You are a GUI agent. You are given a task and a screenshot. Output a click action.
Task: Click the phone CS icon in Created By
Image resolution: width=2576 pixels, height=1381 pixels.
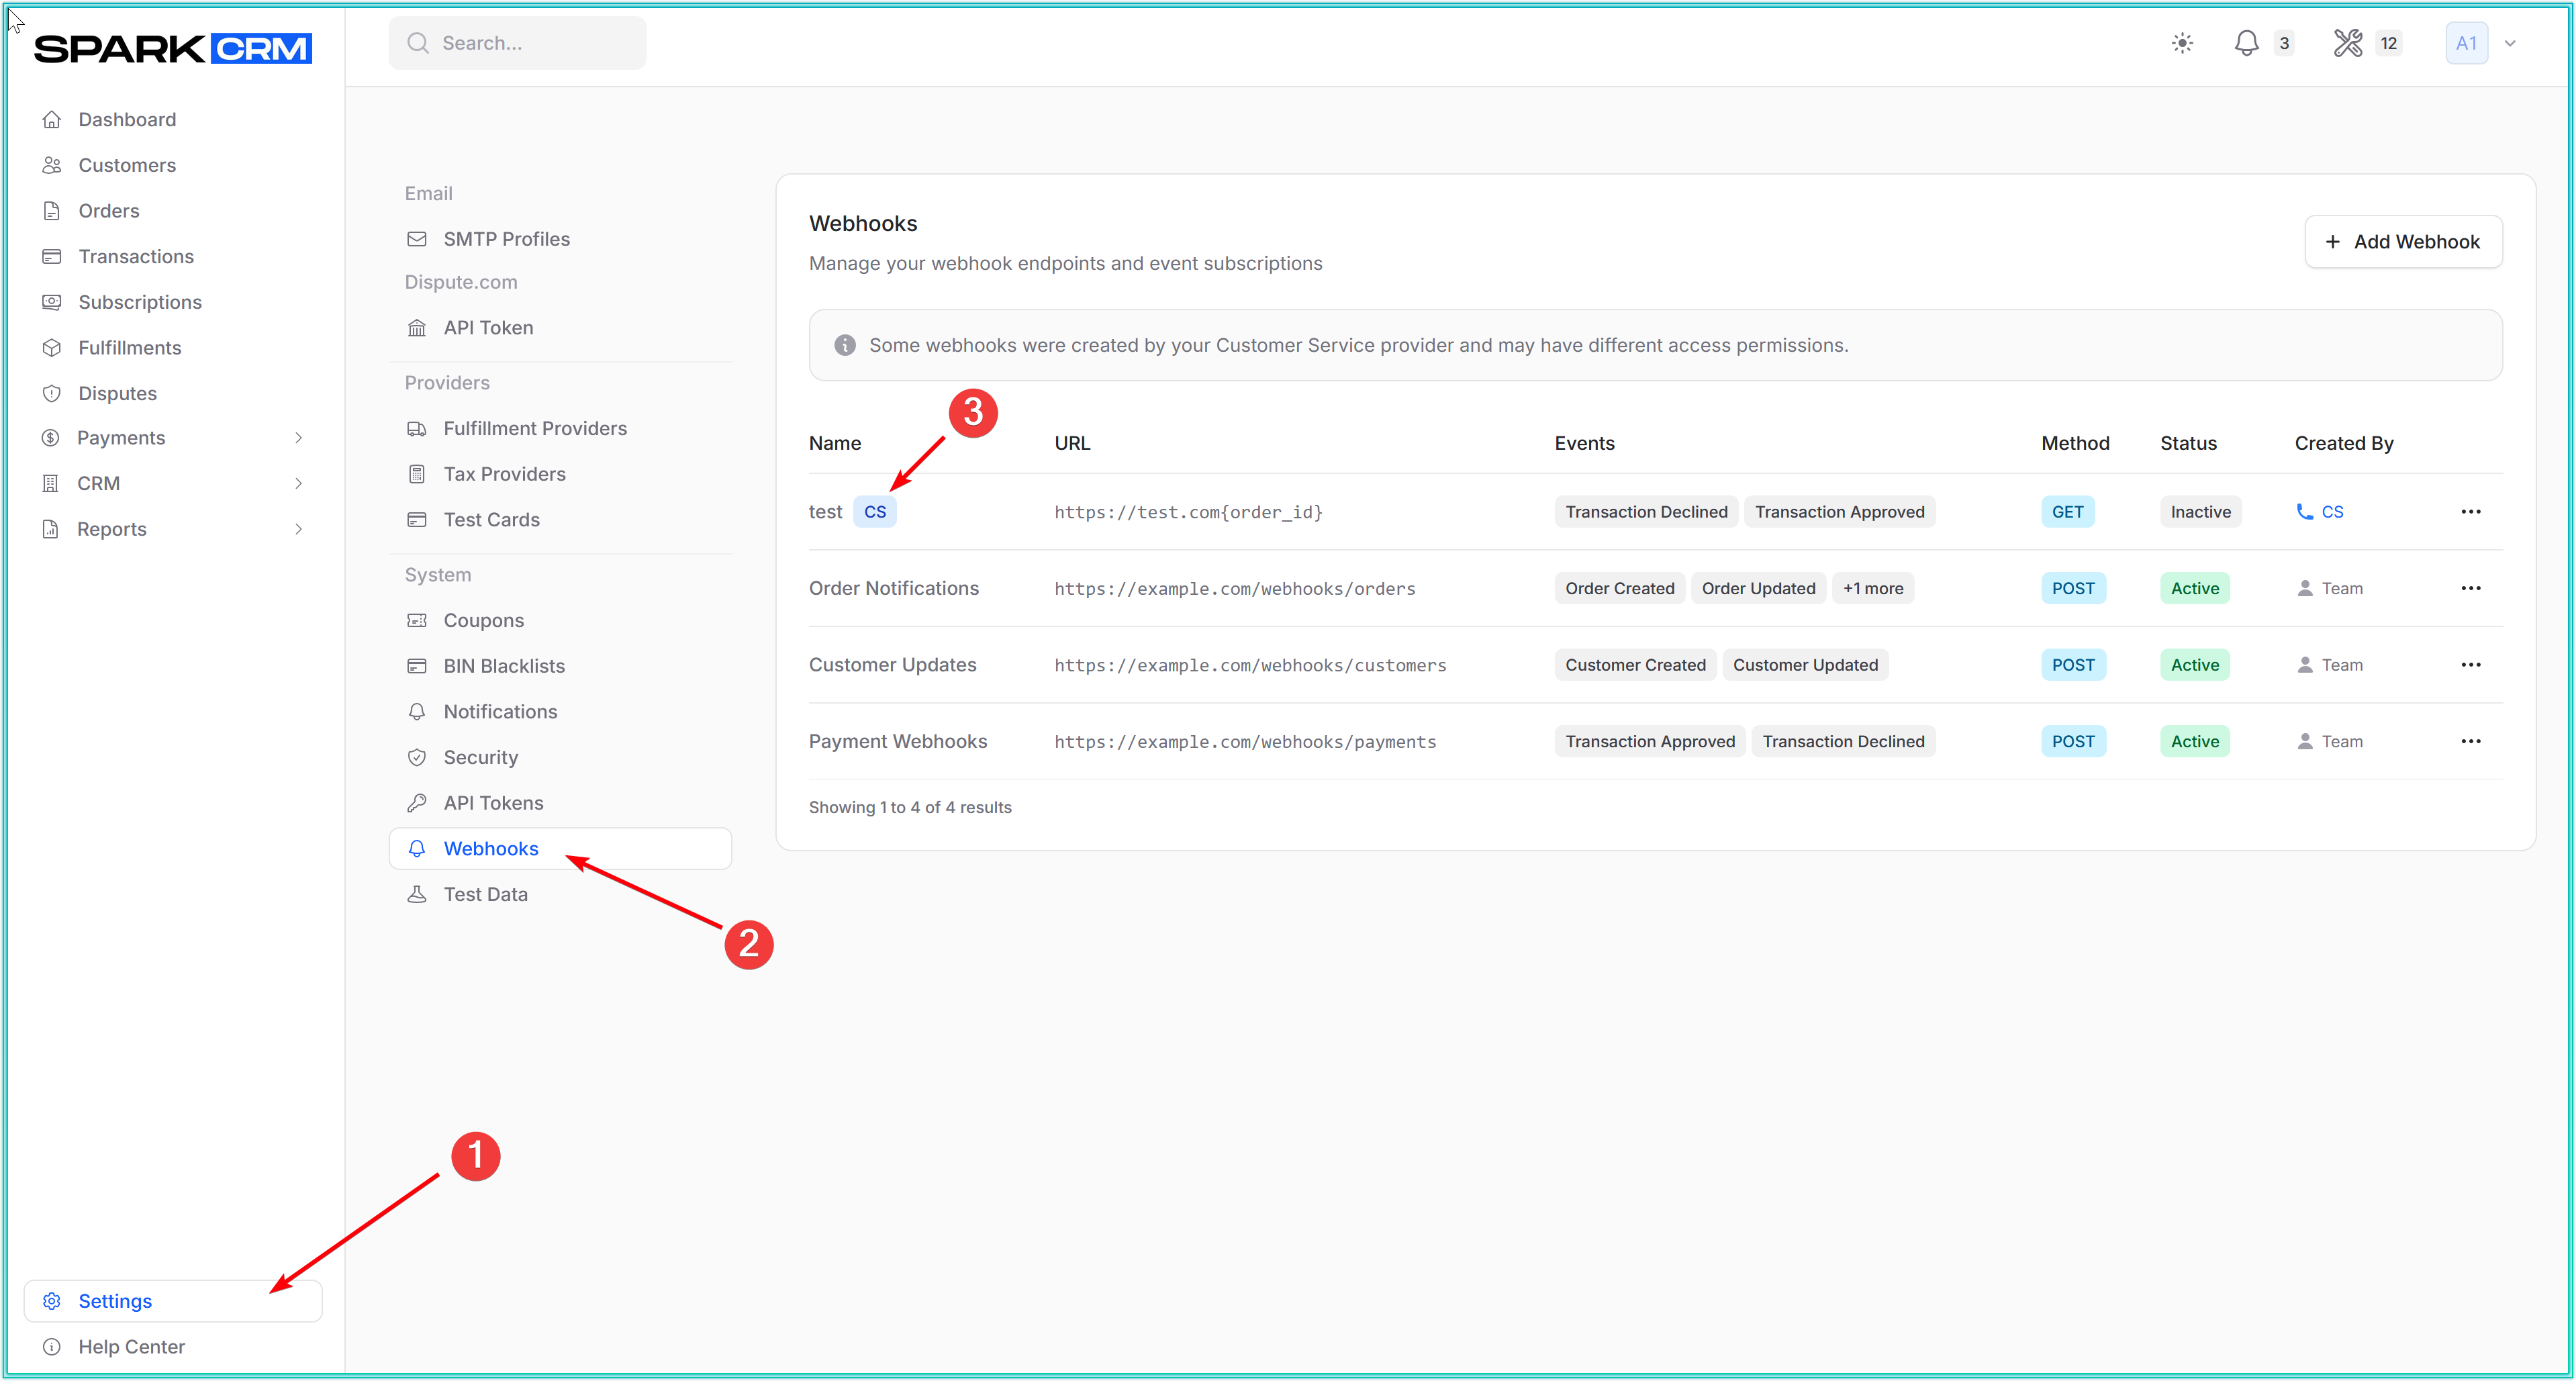[x=2305, y=512]
